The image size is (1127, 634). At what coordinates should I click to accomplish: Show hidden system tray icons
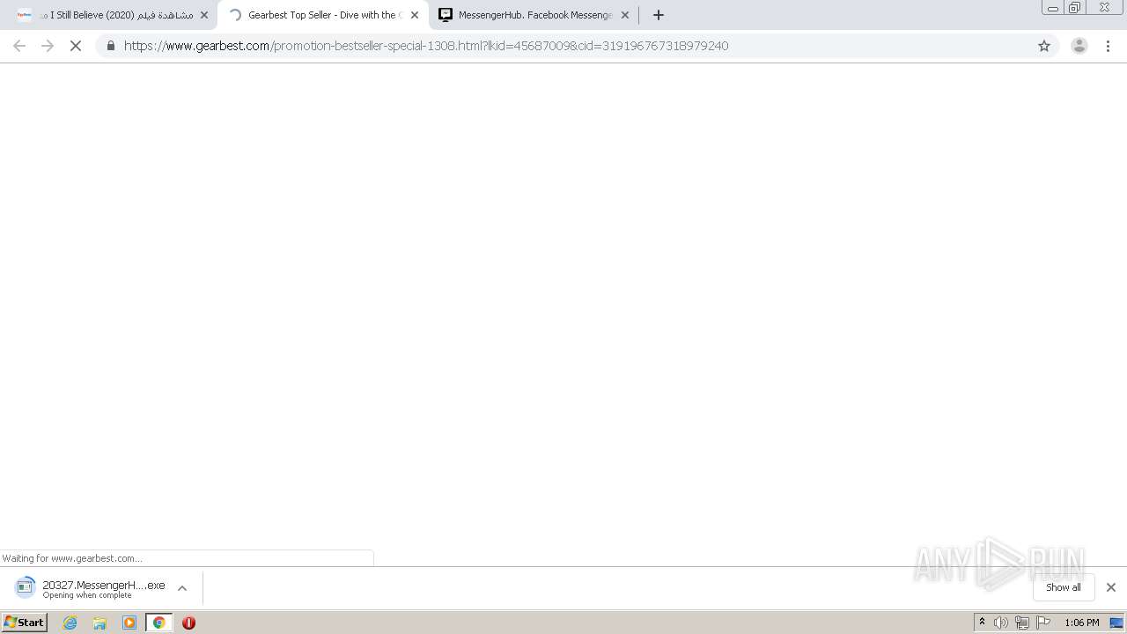click(x=983, y=623)
